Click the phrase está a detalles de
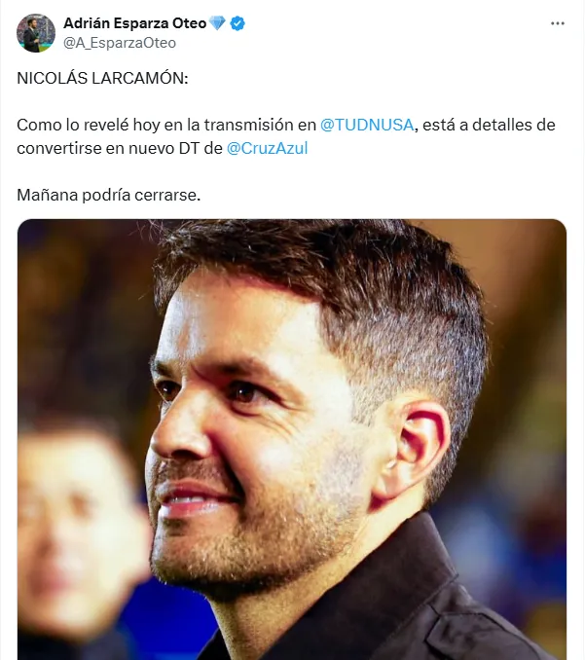 489,125
